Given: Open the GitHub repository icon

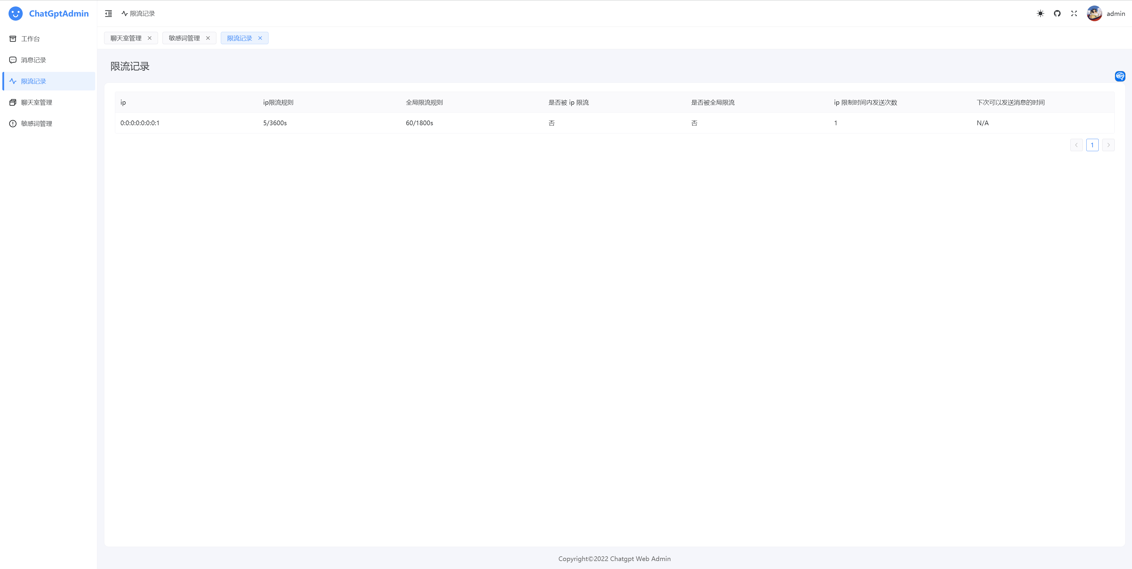Looking at the screenshot, I should (1057, 14).
